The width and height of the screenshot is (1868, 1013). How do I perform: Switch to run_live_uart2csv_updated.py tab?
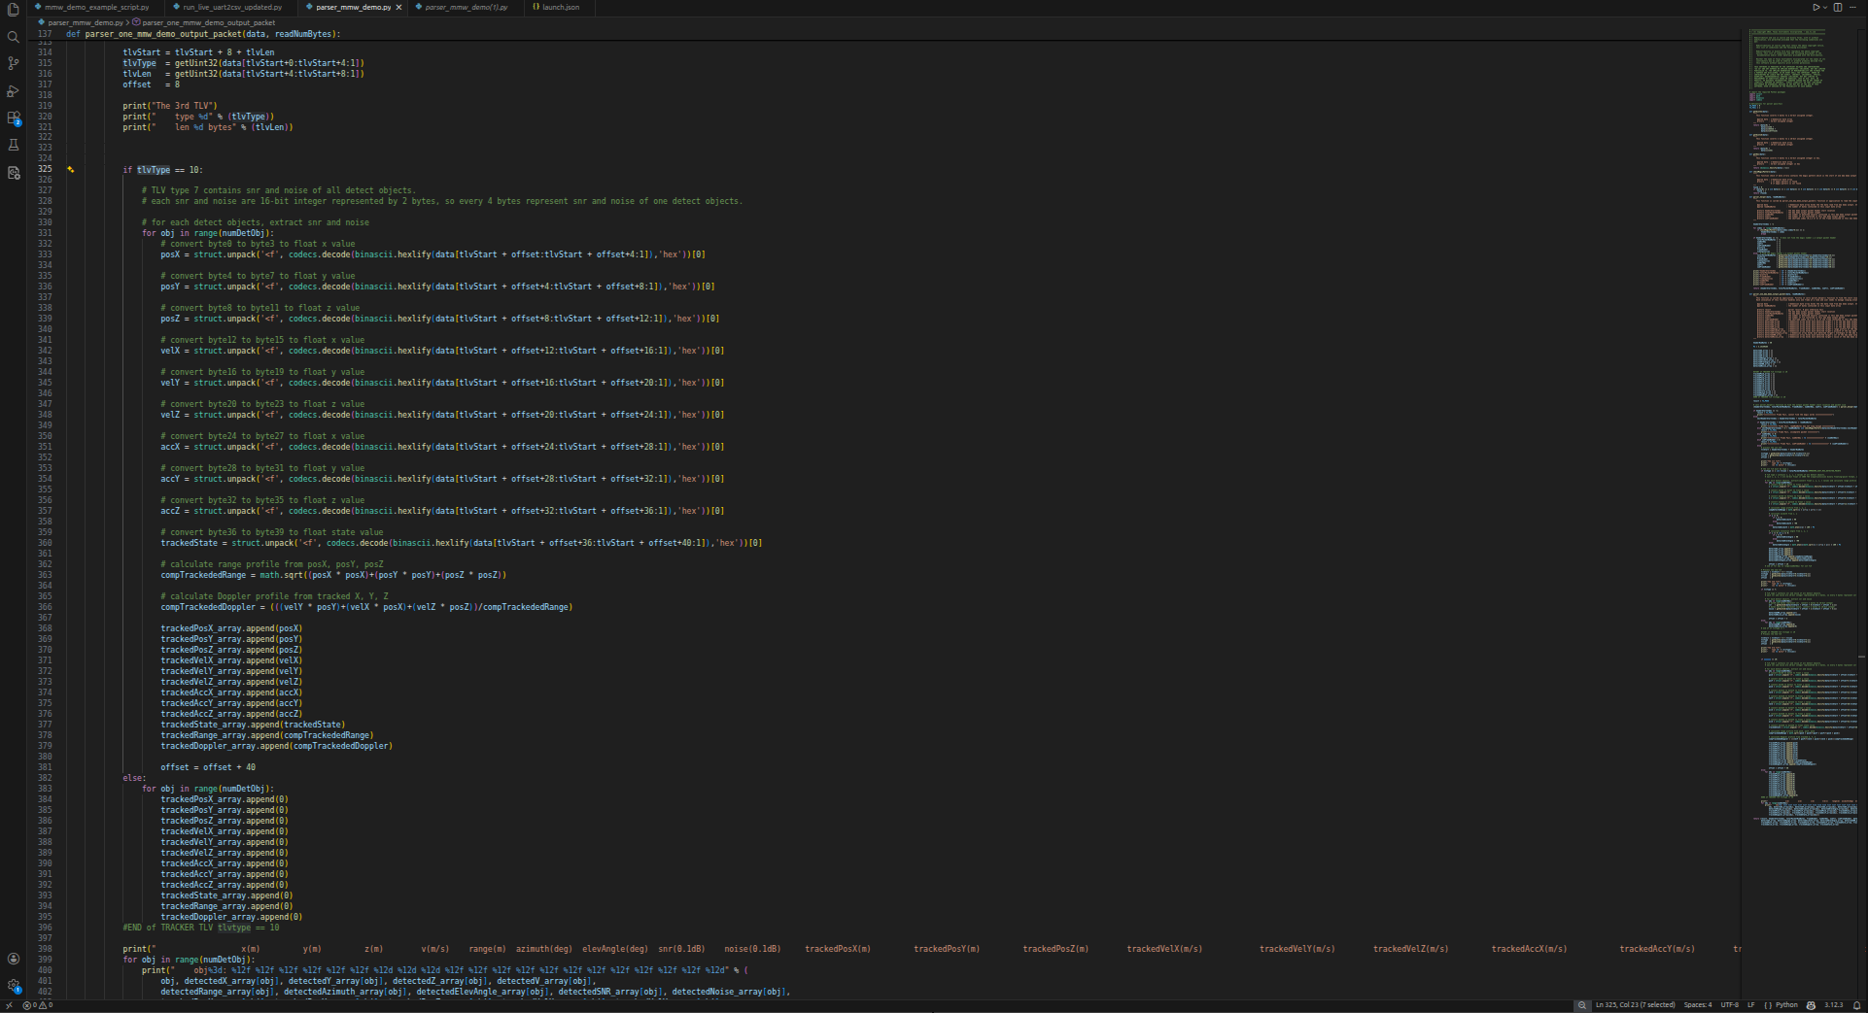[232, 7]
